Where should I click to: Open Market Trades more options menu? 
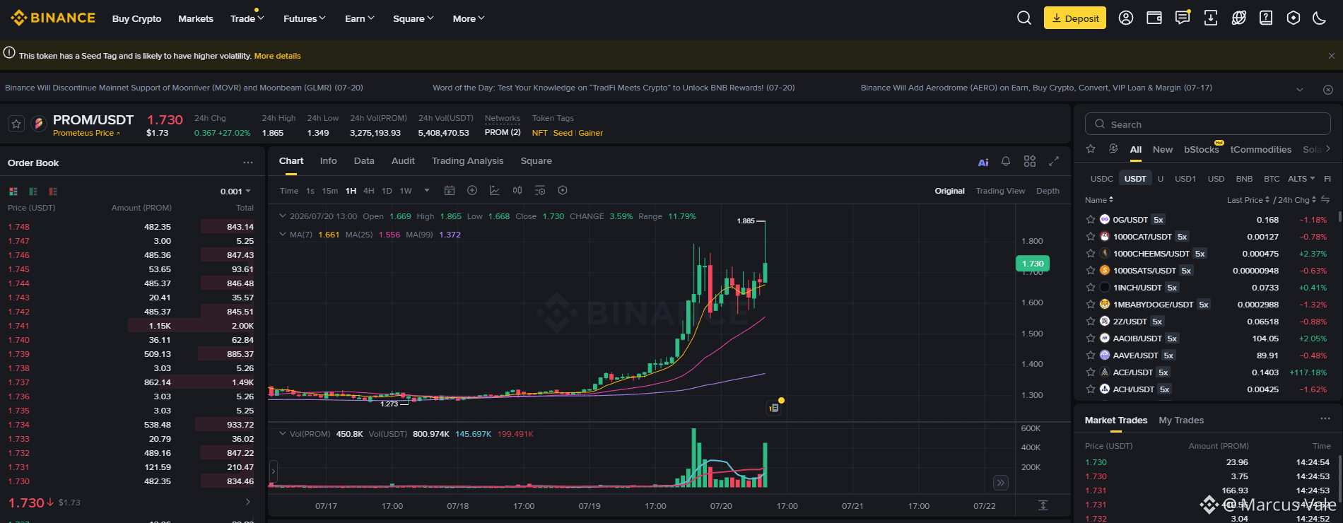1325,419
